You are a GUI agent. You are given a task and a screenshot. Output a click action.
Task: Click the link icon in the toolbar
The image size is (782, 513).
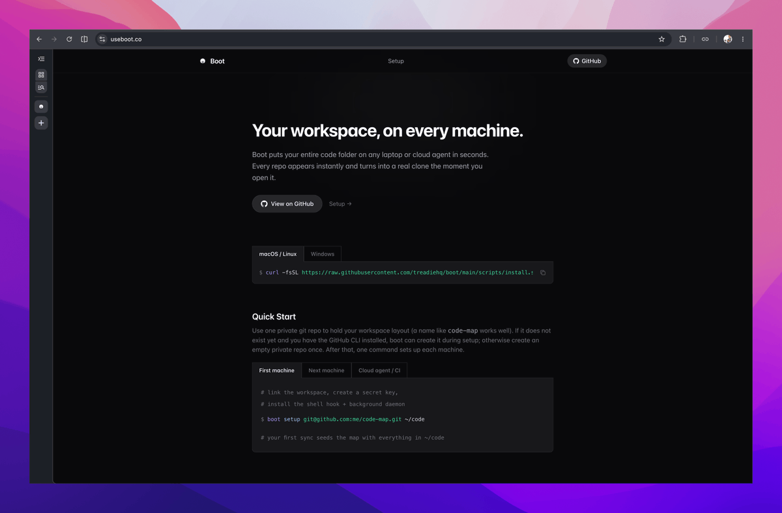tap(705, 39)
